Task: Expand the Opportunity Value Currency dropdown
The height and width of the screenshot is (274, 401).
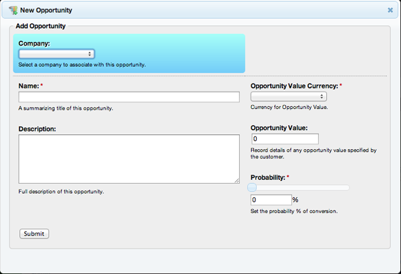Action: [x=288, y=97]
